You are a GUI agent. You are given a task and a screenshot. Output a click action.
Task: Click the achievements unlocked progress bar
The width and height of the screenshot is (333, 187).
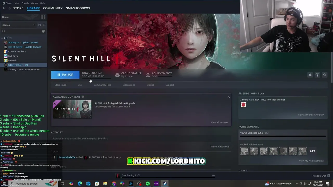tap(283, 136)
